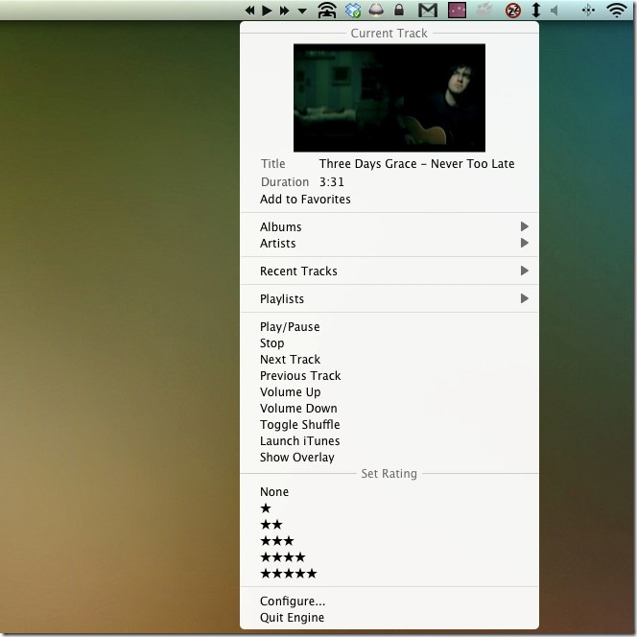Choose Show Overlay
This screenshot has height=637, width=637.
pos(389,458)
